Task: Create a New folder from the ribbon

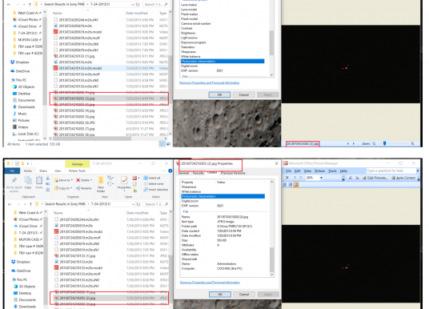Action: (x=101, y=184)
